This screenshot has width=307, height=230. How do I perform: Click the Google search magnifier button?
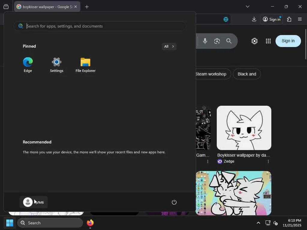[x=229, y=41]
